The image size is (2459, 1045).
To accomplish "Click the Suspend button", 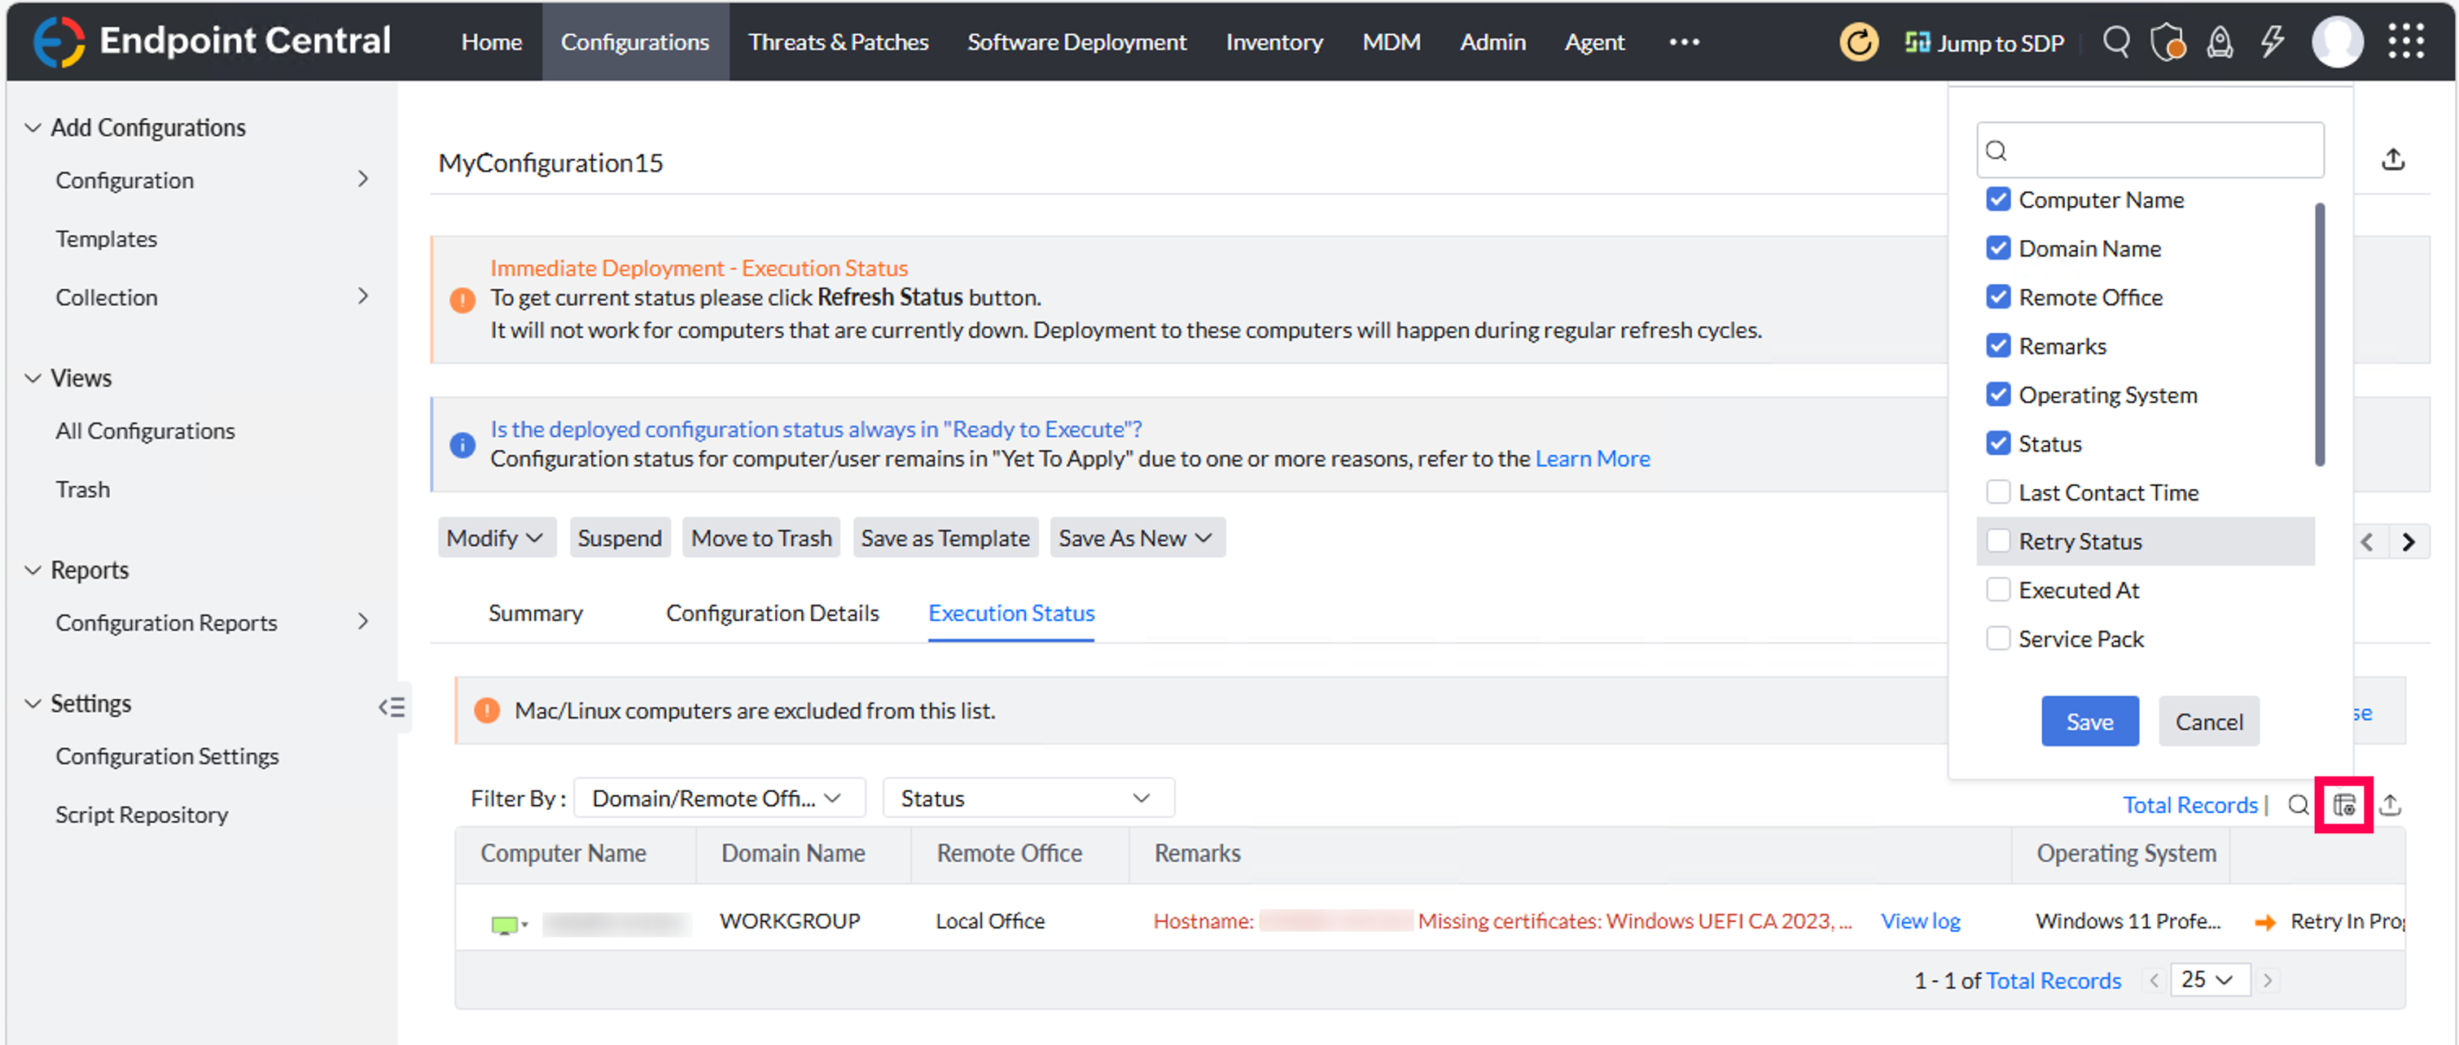I will point(620,538).
